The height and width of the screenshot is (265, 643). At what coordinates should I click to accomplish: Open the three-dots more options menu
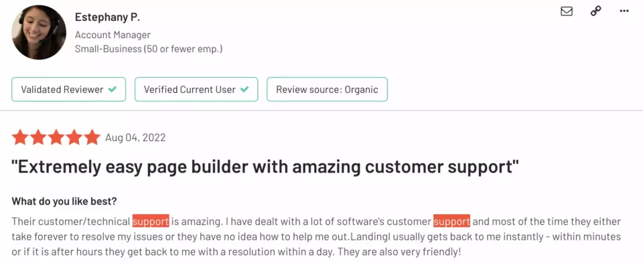[x=624, y=11]
